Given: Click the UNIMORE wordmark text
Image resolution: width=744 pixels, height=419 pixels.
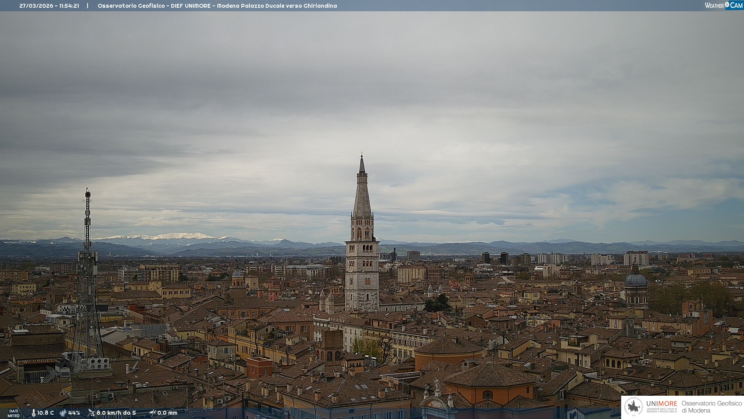Looking at the screenshot, I should pos(661,404).
